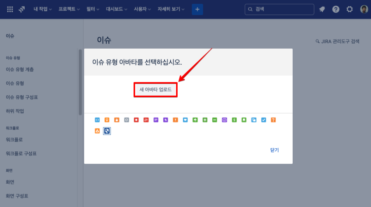Pick the blue checkmark task avatar
371x207 pixels.
[x=263, y=120]
